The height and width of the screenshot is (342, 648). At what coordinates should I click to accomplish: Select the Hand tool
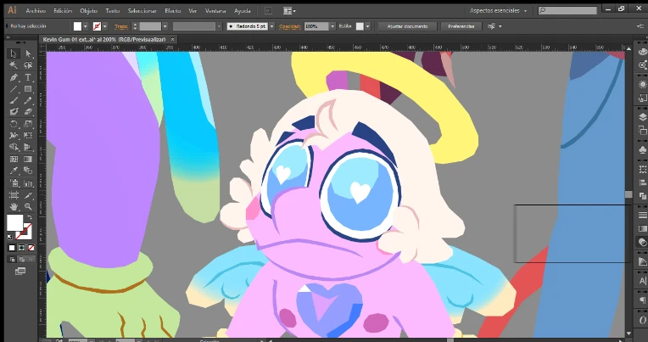click(14, 206)
